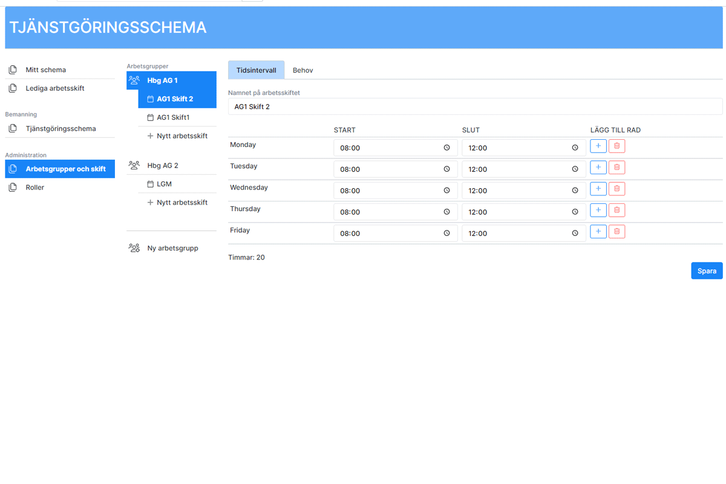Switch to the Behov tab
Screen dimensions: 726x484
coord(303,70)
